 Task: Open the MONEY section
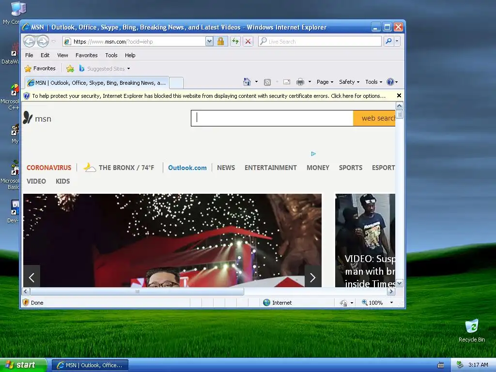(318, 168)
